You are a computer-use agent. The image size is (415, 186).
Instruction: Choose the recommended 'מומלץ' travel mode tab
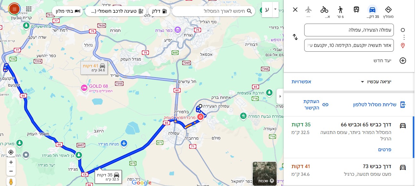click(x=388, y=11)
